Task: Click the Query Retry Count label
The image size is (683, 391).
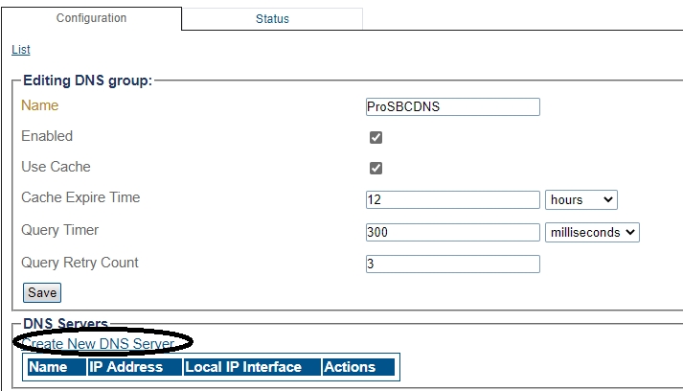Action: 80,263
